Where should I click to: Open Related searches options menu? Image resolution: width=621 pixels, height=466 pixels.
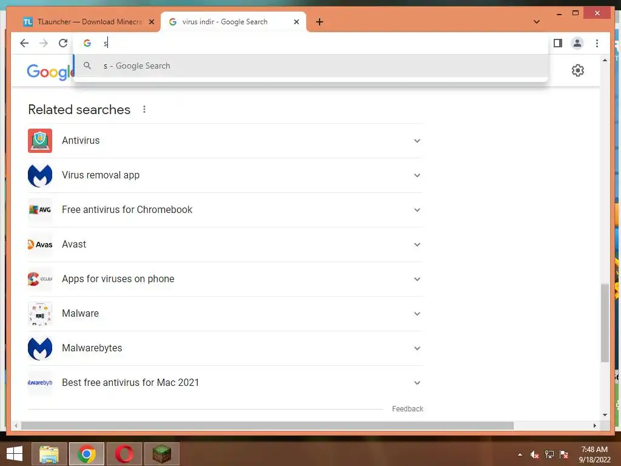click(x=144, y=109)
